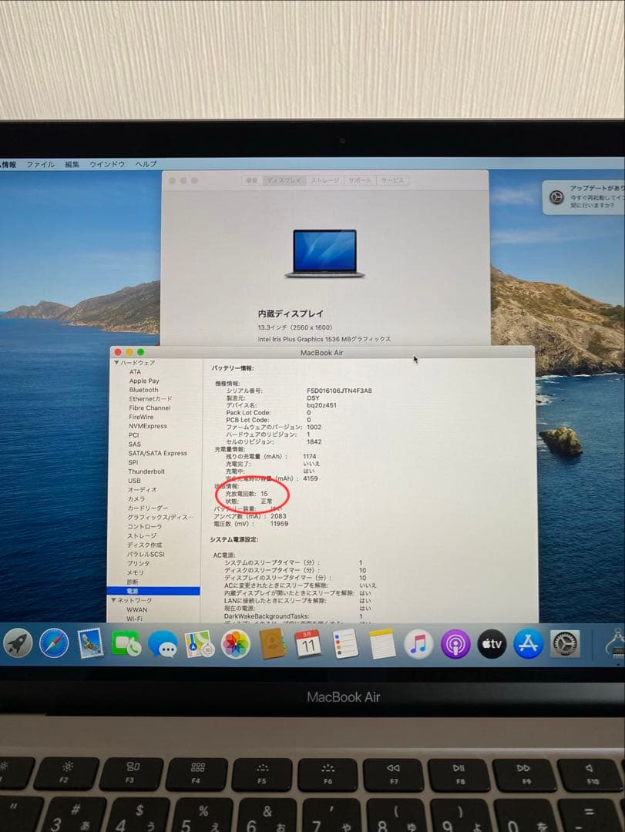This screenshot has height=832, width=625.
Task: Open the 編集 menu
Action: [72, 165]
